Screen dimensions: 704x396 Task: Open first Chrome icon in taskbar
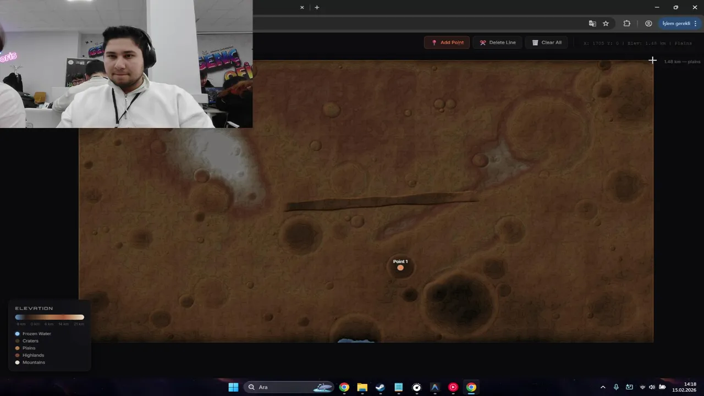click(x=344, y=387)
